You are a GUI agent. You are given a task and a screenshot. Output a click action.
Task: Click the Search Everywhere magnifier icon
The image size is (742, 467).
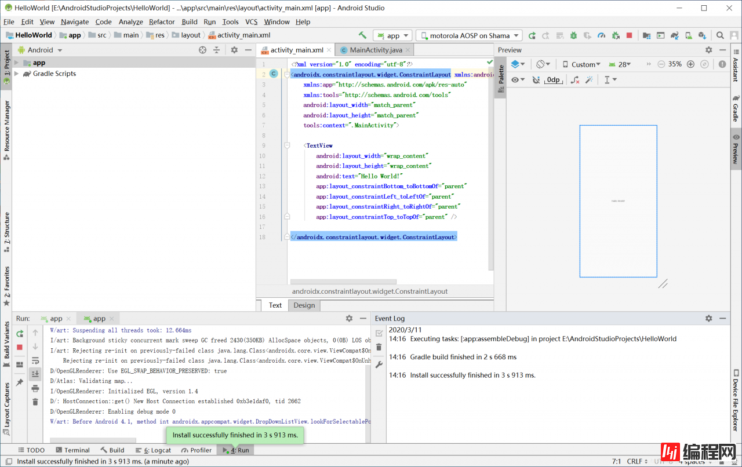point(719,35)
